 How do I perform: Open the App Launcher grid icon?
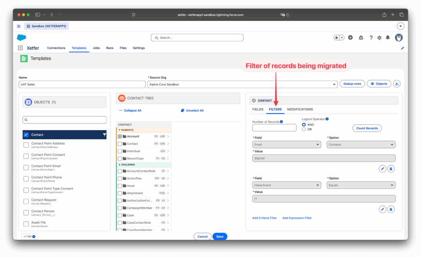tap(20, 48)
